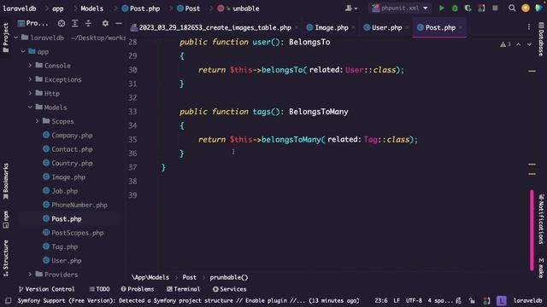Click the tool windows quick-access status bar icon
Image resolution: width=547 pixels, height=307 pixels.
coord(8,300)
